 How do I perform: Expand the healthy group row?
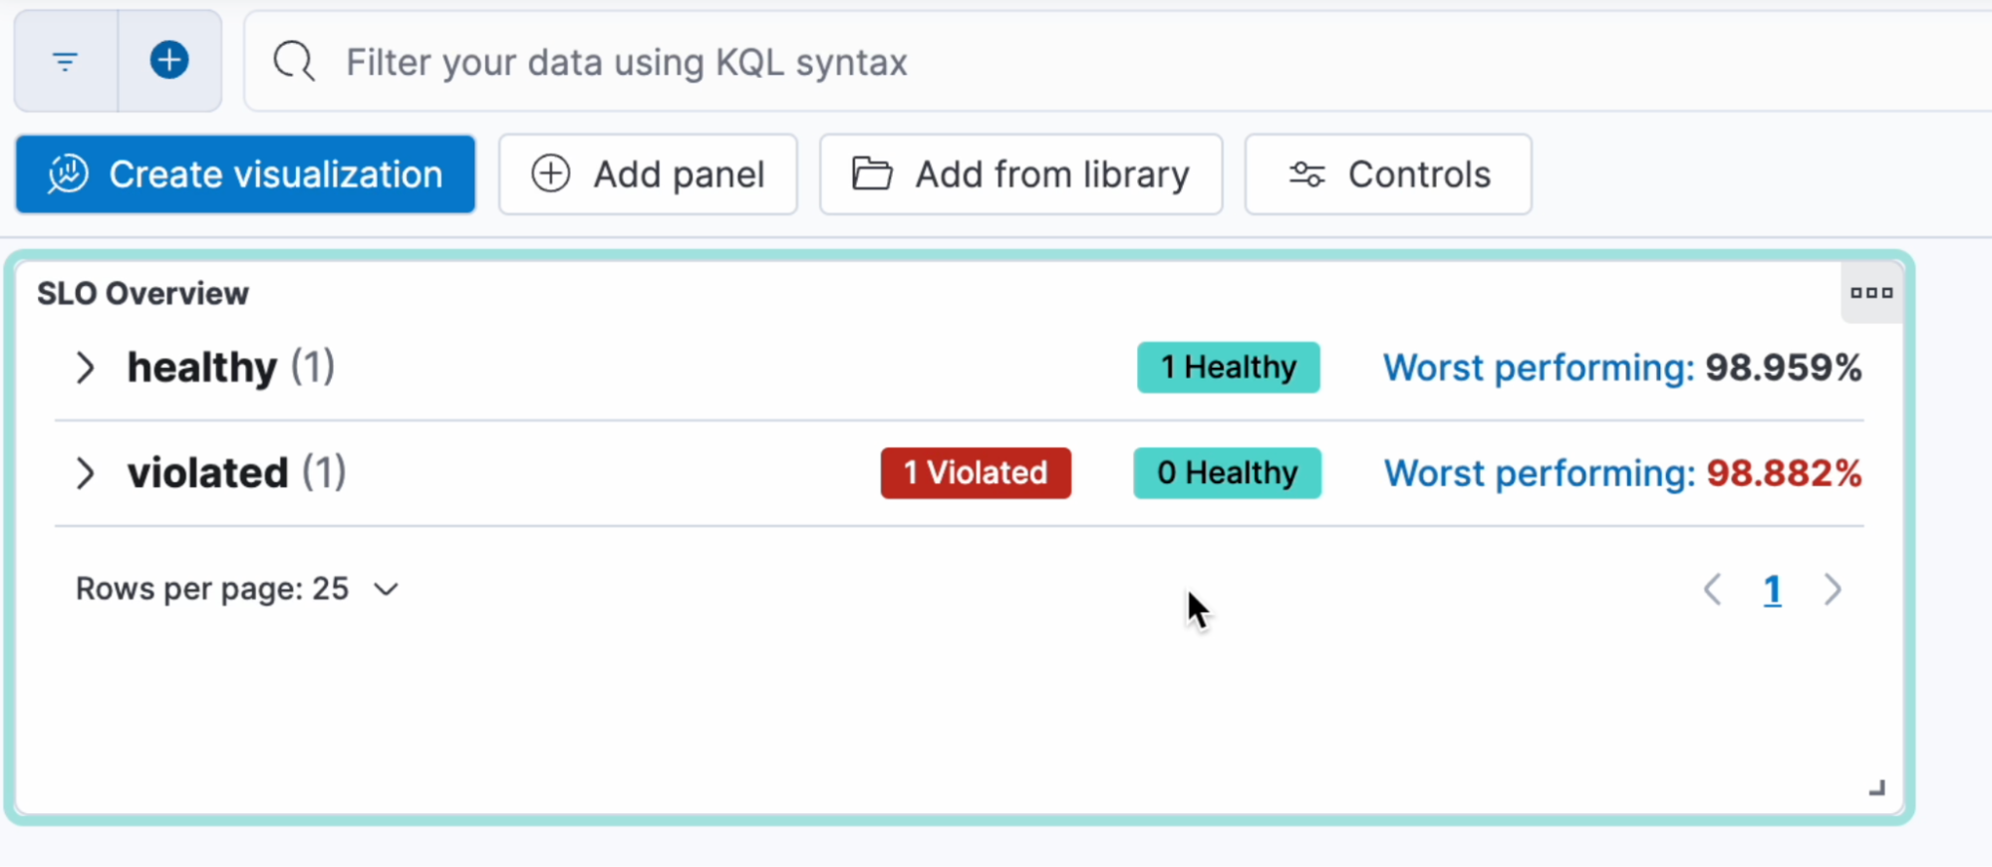[x=86, y=368]
